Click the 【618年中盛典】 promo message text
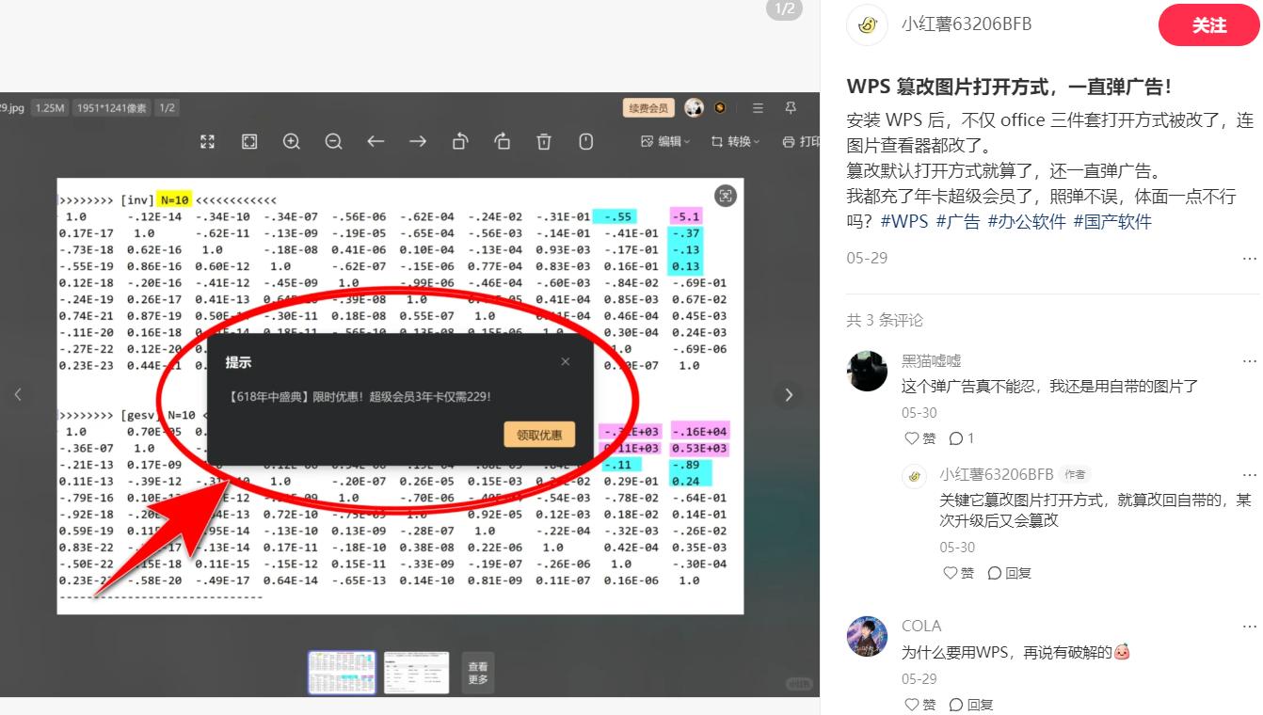Viewport: 1263px width, 715px height. (x=359, y=397)
